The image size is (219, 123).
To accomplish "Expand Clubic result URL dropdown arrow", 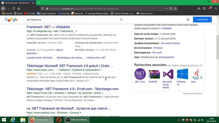I will [x=101, y=70].
